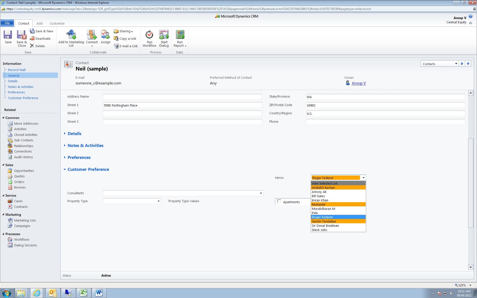Click form scrollbar down arrow
The image size is (477, 298).
[470, 267]
